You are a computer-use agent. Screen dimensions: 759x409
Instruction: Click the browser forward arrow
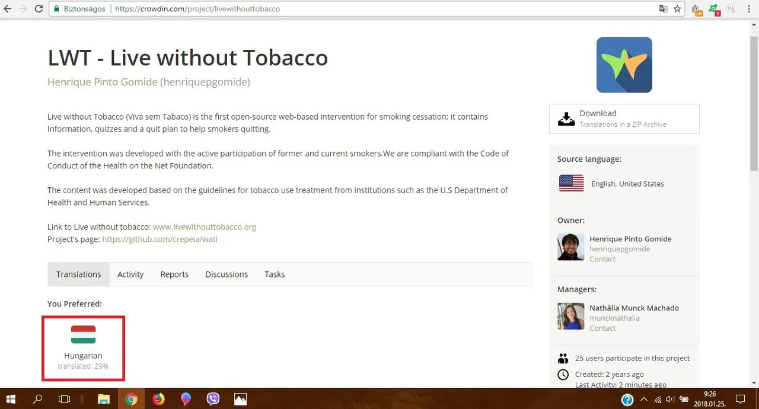click(23, 9)
